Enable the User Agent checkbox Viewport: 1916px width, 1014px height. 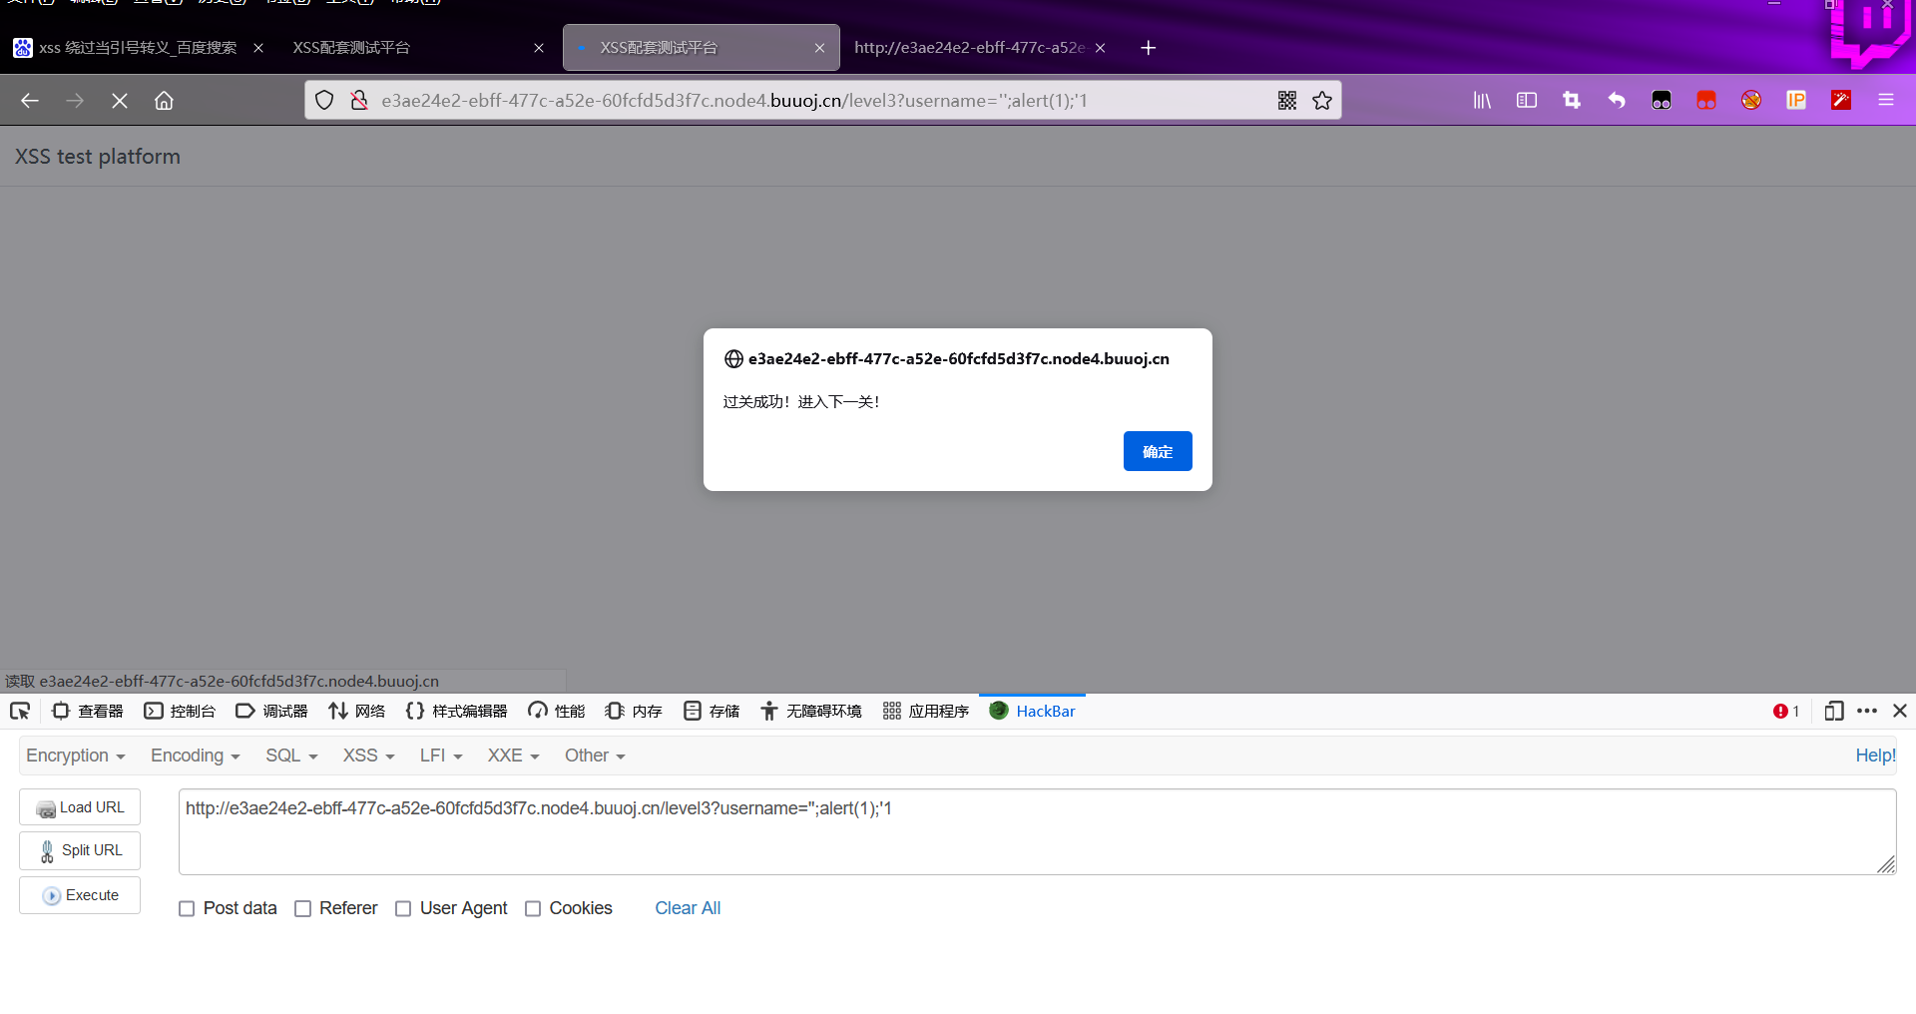point(403,908)
